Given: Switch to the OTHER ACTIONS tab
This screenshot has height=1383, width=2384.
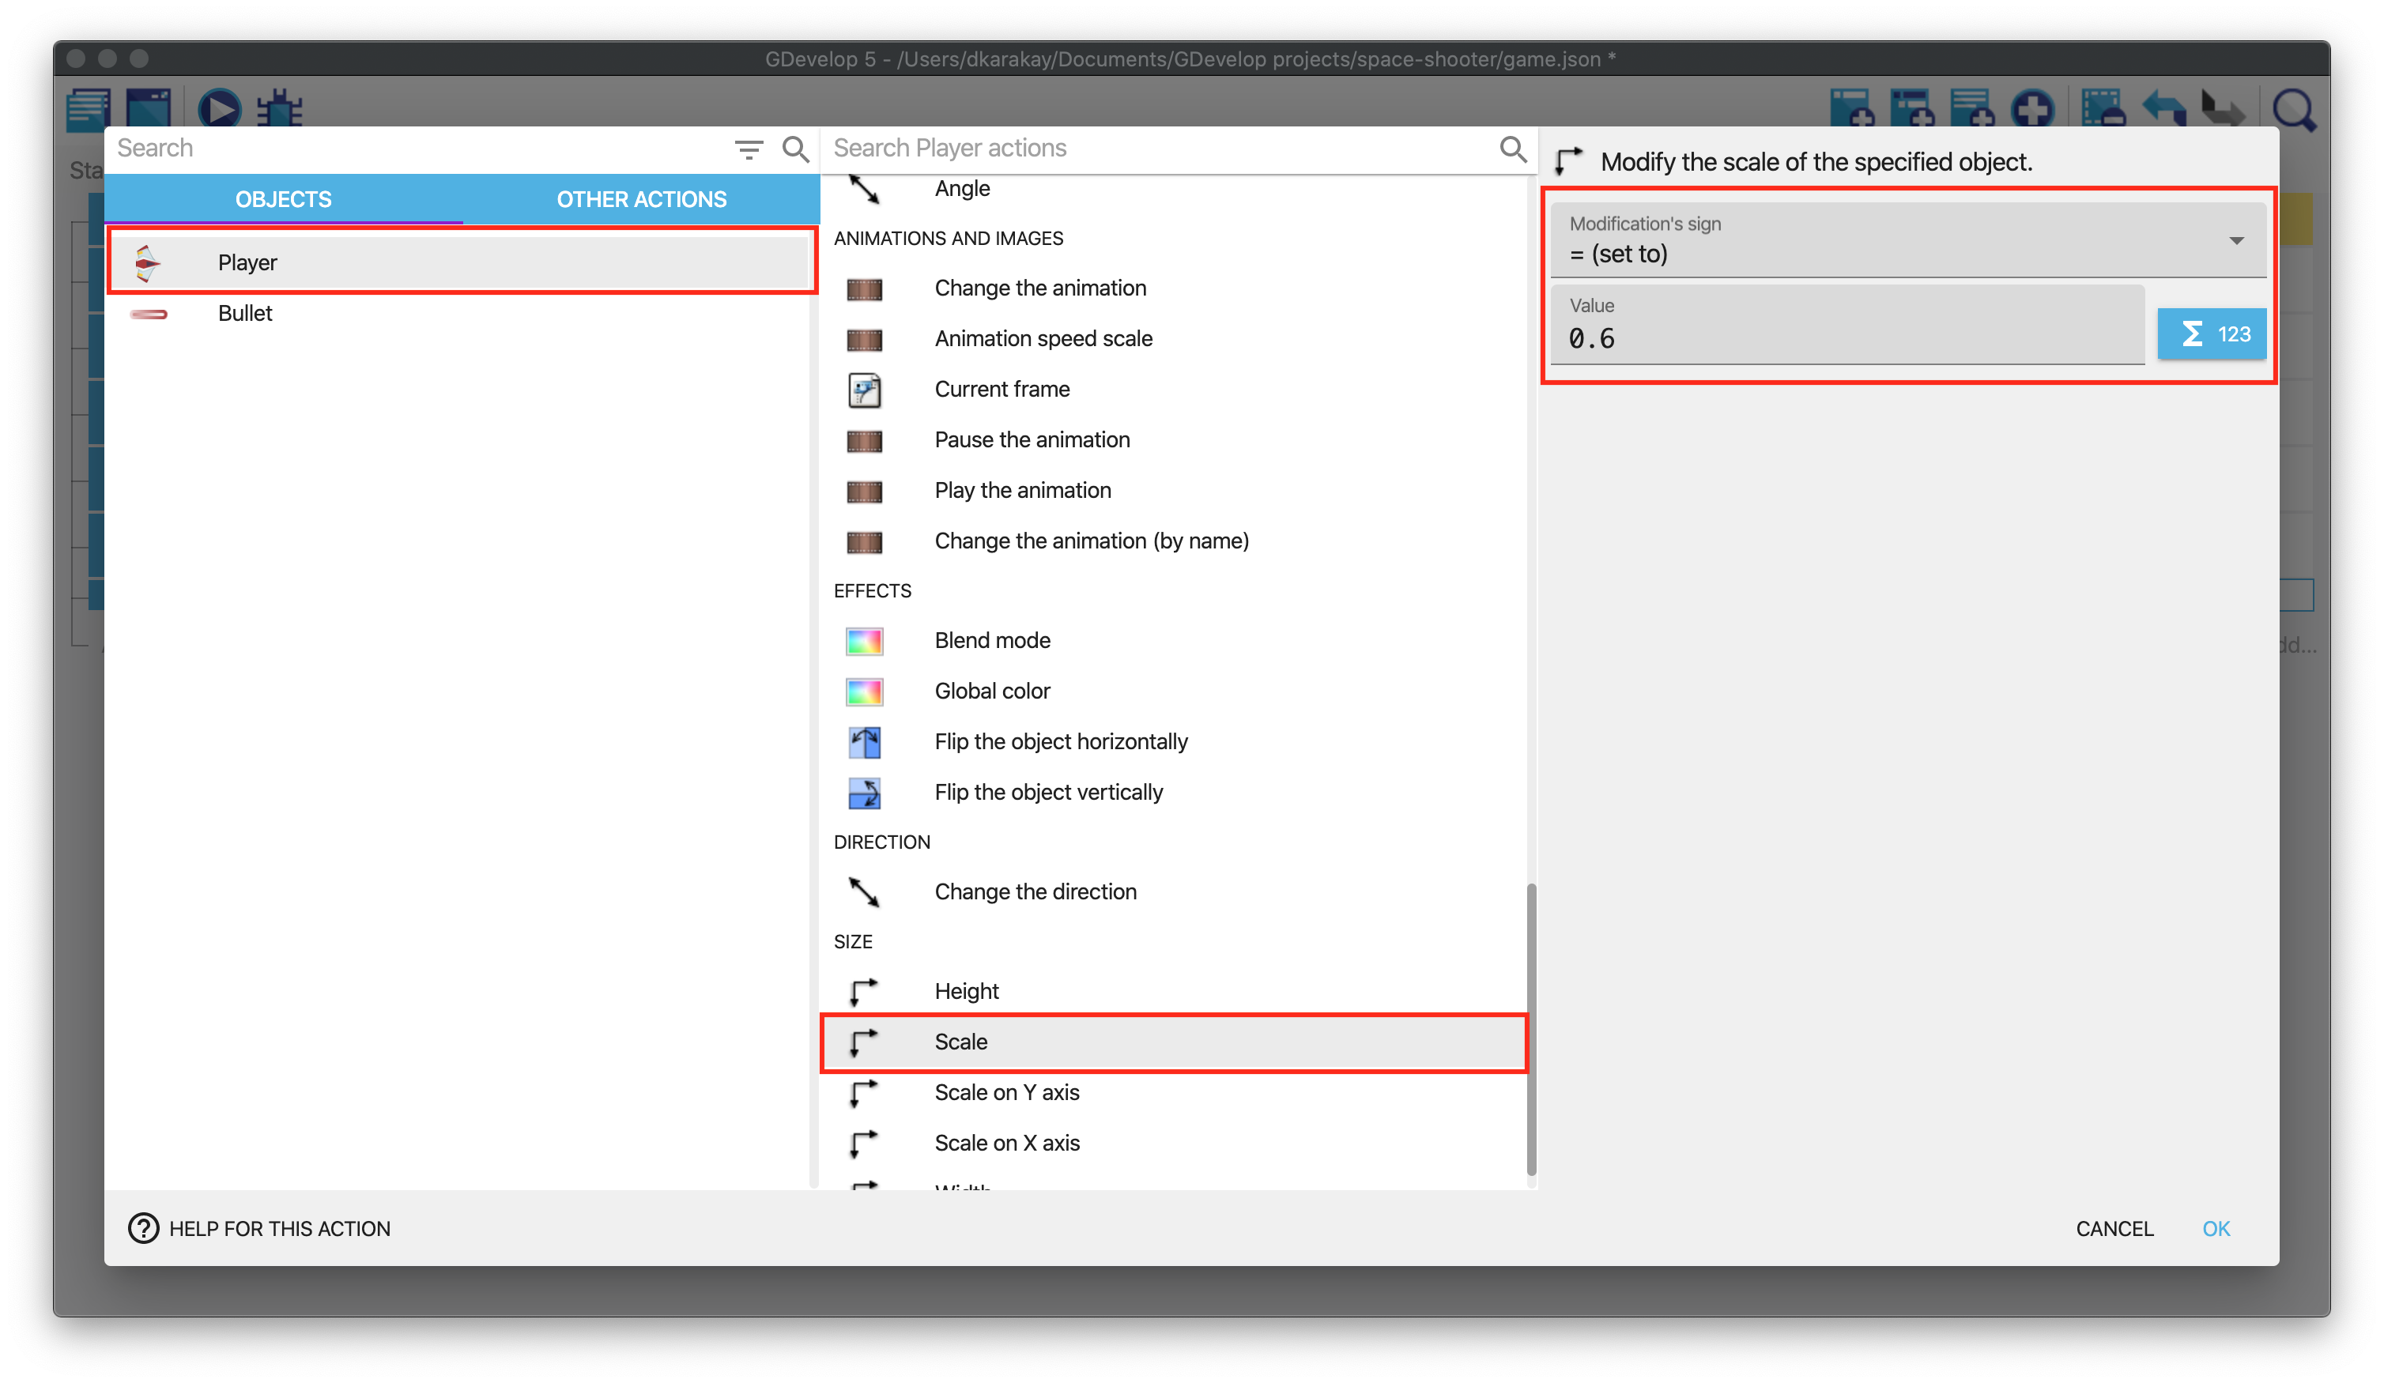Looking at the screenshot, I should 641,200.
